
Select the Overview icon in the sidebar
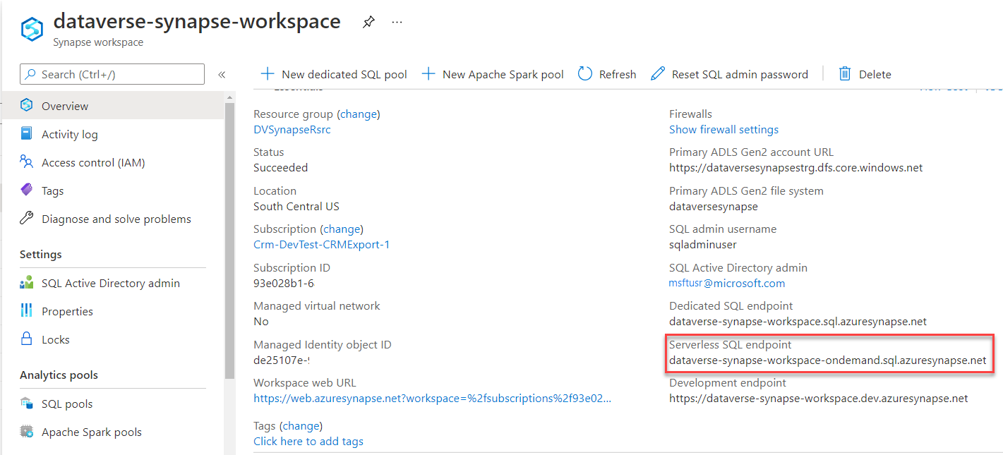pos(27,105)
